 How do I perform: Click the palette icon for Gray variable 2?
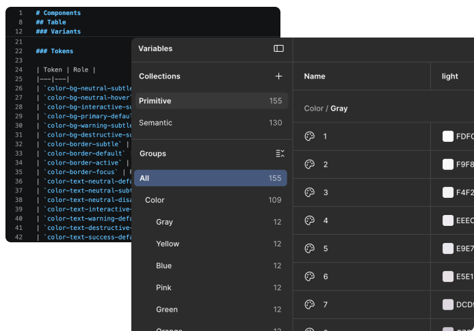click(310, 164)
